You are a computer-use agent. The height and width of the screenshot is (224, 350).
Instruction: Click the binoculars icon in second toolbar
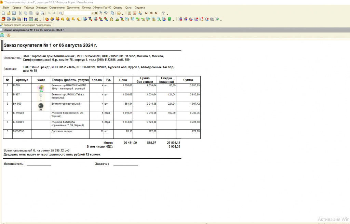click(x=25, y=19)
